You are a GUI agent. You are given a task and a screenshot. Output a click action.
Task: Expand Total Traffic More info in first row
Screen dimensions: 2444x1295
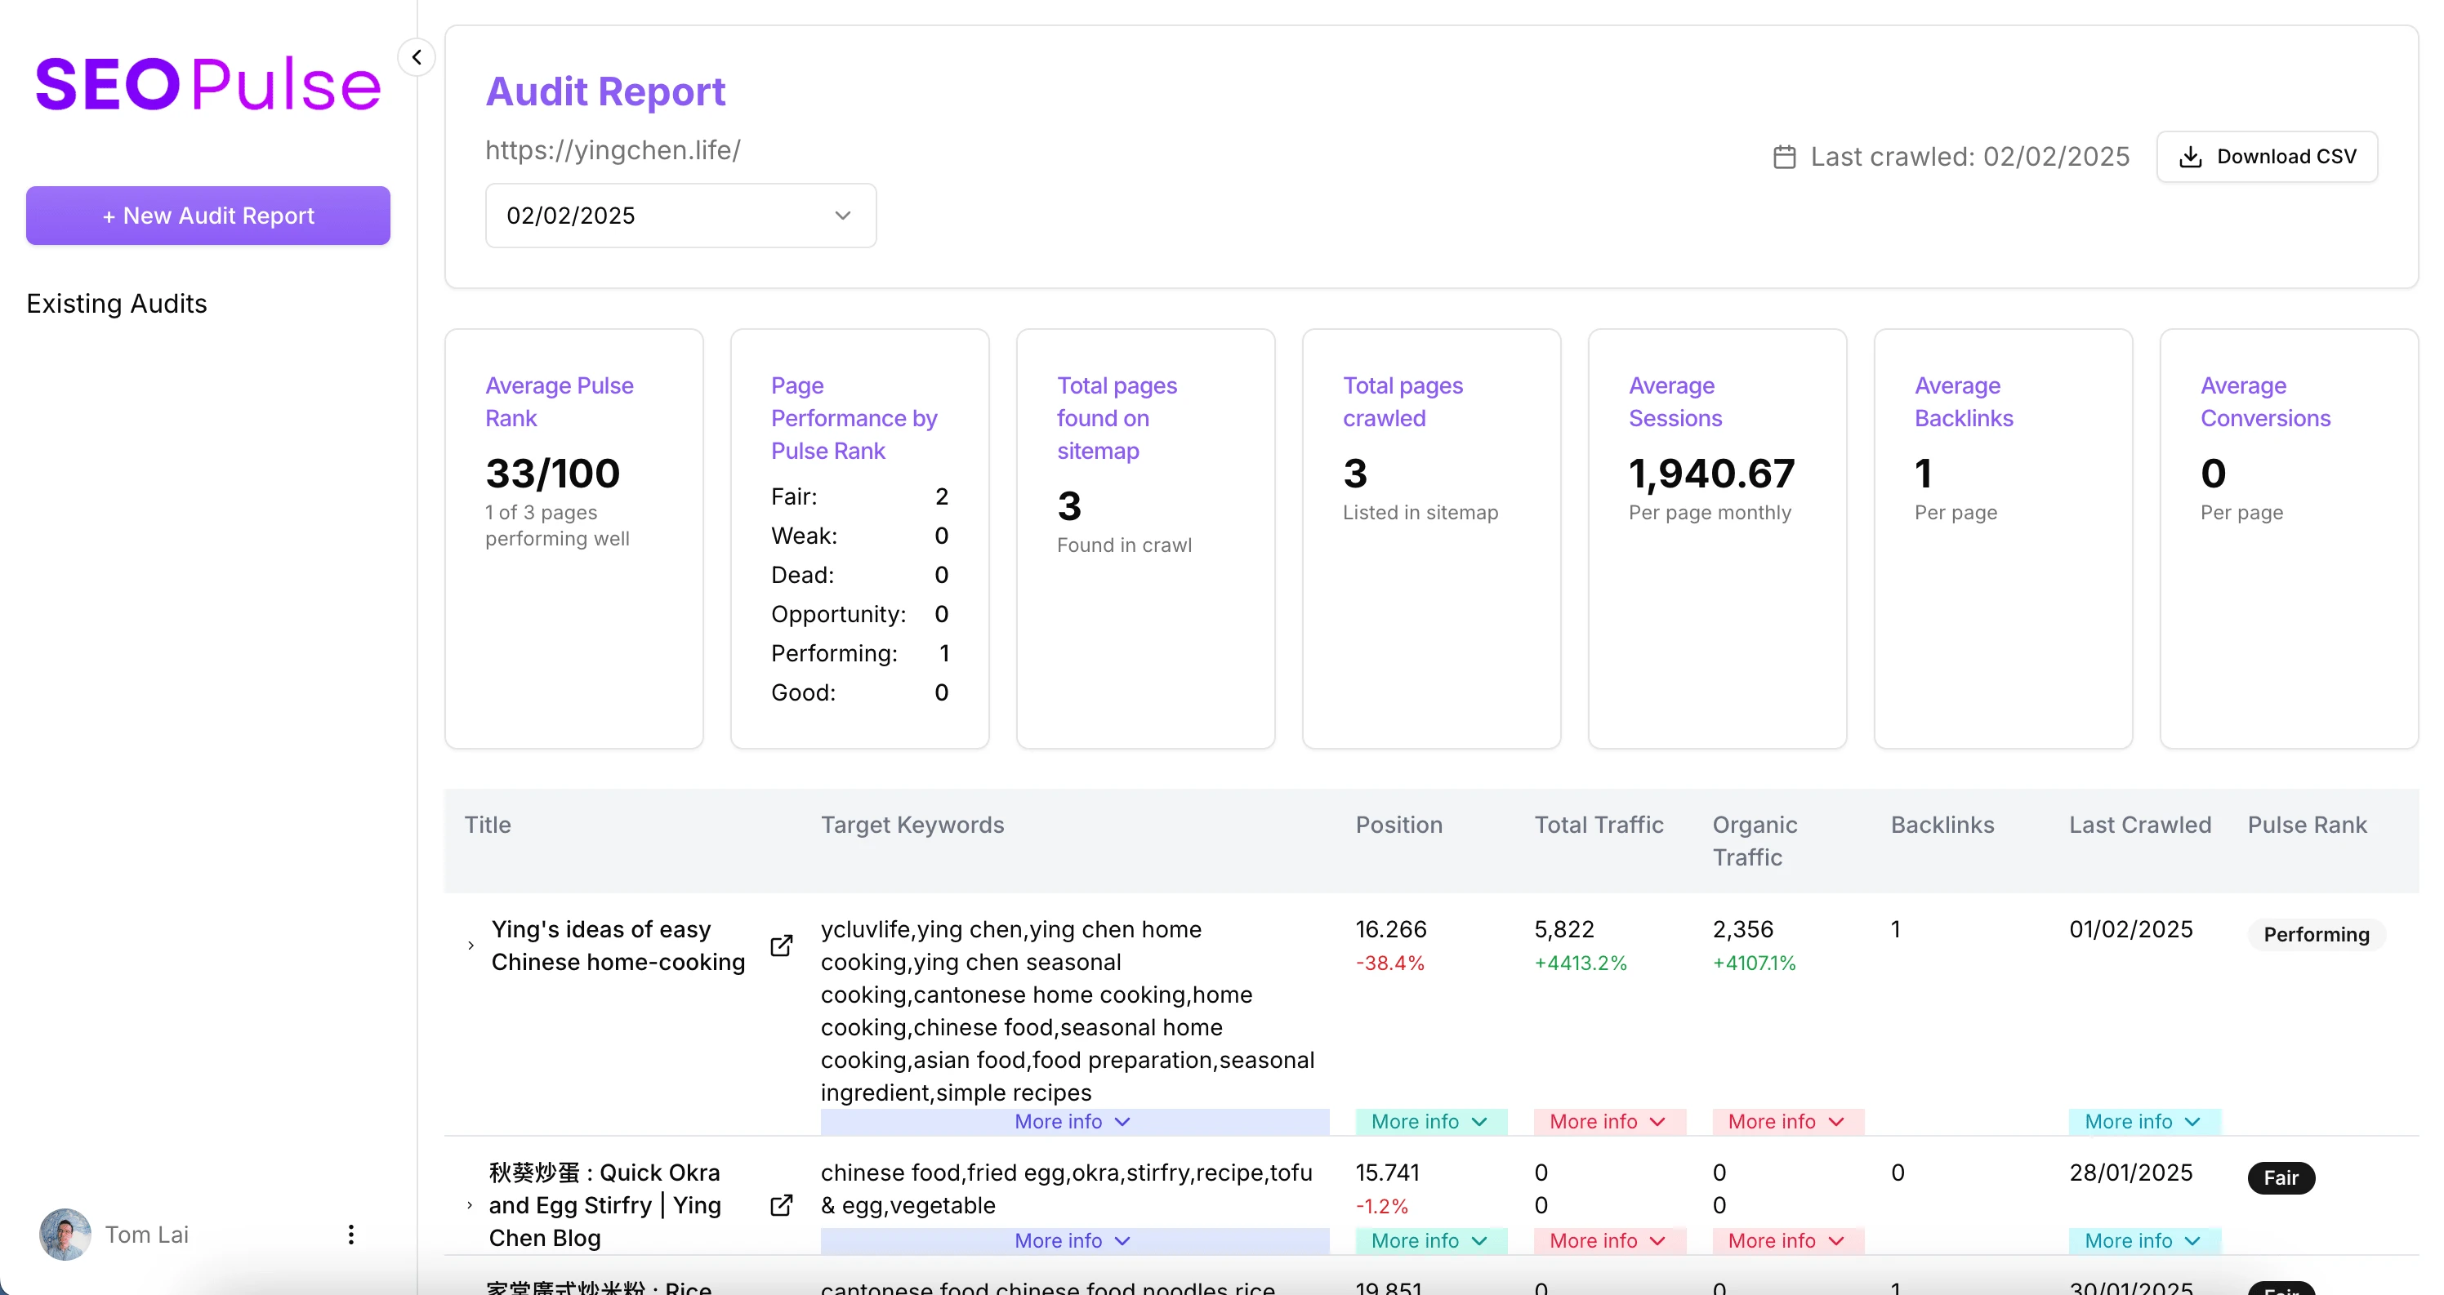1608,1121
